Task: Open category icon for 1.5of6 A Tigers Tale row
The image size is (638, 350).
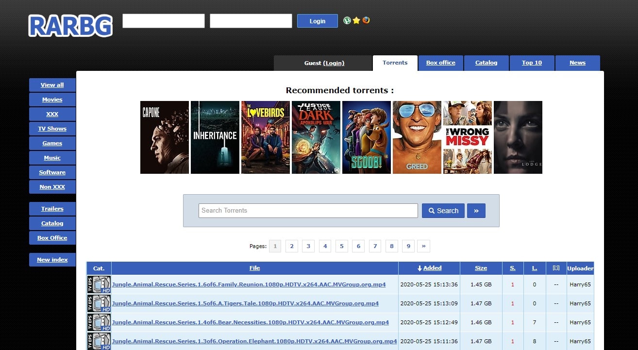Action: pos(99,303)
